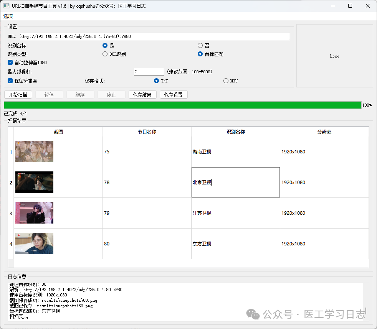
Task: Toggle 自动拉伸至1080 checkbox
Action: [10, 63]
